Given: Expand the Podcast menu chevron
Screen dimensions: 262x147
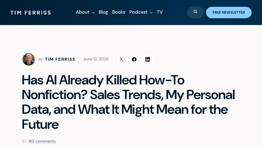Looking at the screenshot, I should tap(151, 13).
